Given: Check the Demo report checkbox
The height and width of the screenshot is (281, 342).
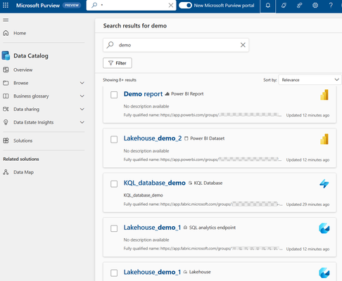Looking at the screenshot, I should pos(114,95).
